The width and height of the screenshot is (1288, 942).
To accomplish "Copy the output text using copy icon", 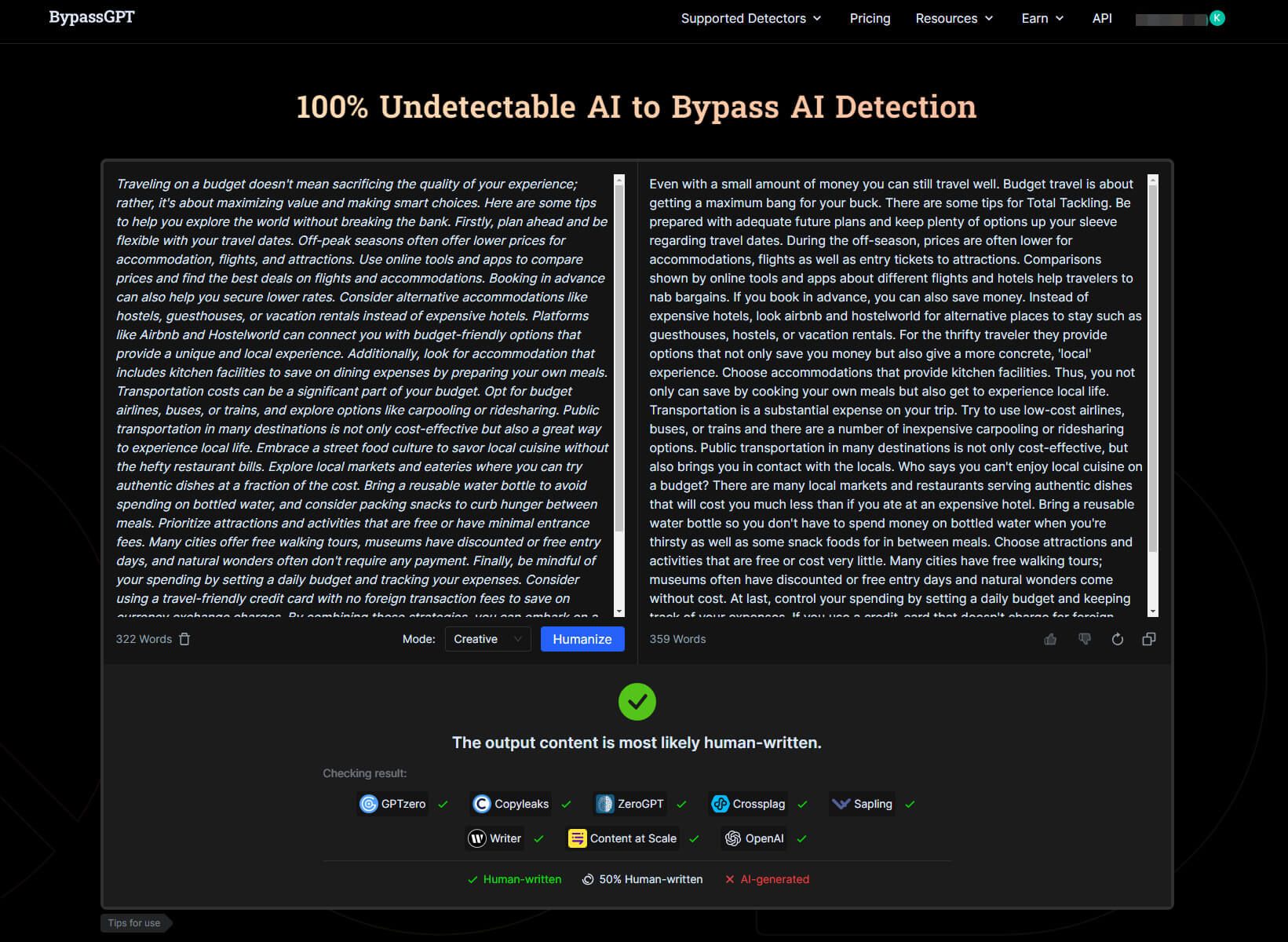I will click(1149, 639).
